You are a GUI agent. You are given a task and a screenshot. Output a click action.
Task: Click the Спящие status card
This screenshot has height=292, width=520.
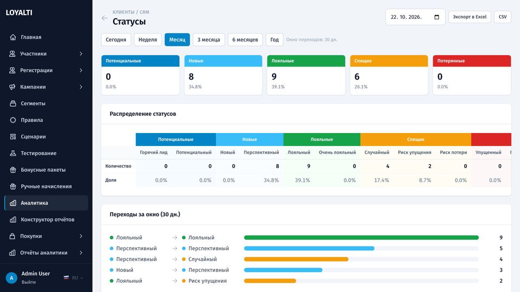pyautogui.click(x=389, y=75)
